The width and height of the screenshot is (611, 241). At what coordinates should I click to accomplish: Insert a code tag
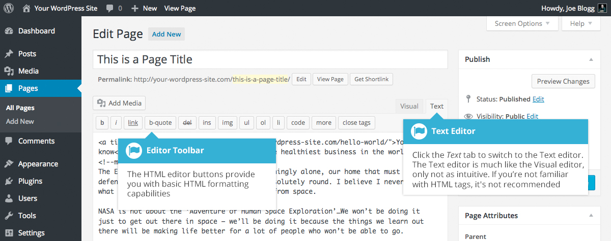tap(298, 123)
